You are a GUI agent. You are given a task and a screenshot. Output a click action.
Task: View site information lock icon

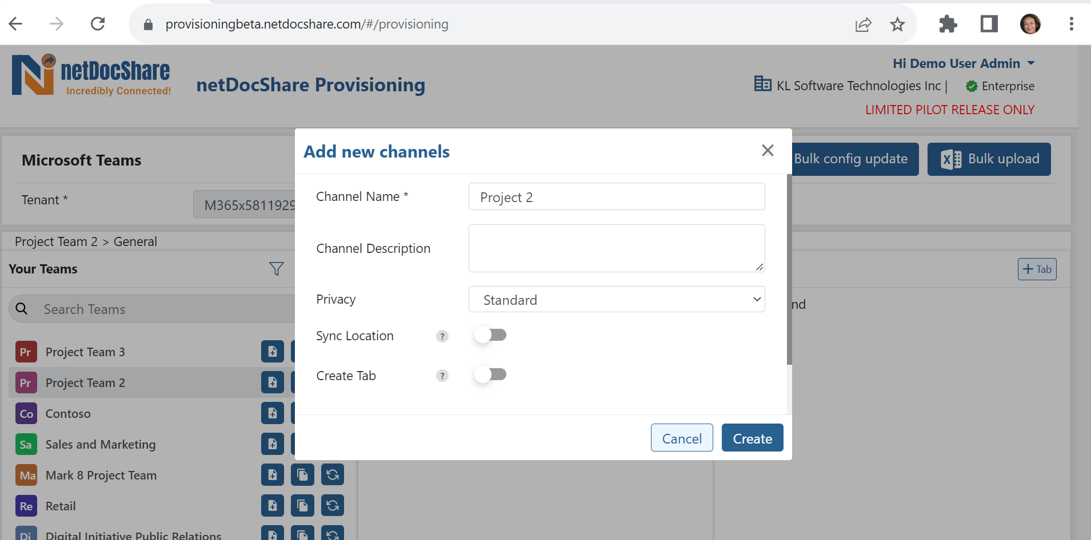(x=148, y=25)
